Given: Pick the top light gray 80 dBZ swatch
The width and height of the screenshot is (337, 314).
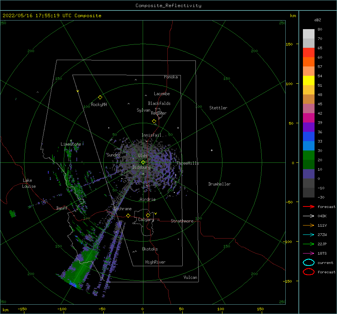Looking at the screenshot, I should pyautogui.click(x=309, y=34).
